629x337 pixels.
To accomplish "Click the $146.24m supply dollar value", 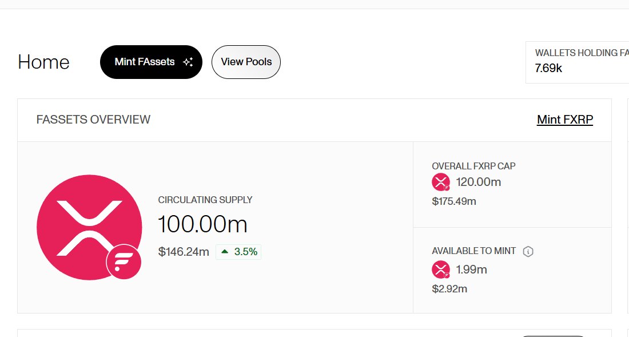I will point(184,252).
